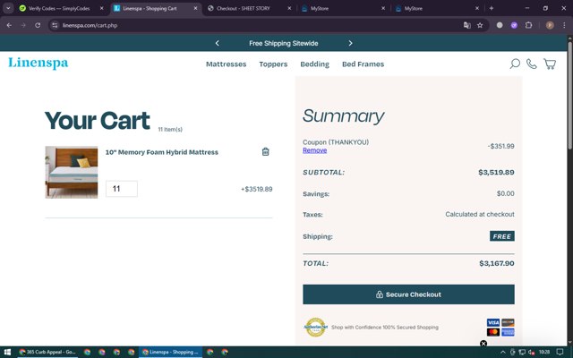Show next promo banner message
The image size is (573, 358).
pyautogui.click(x=350, y=43)
